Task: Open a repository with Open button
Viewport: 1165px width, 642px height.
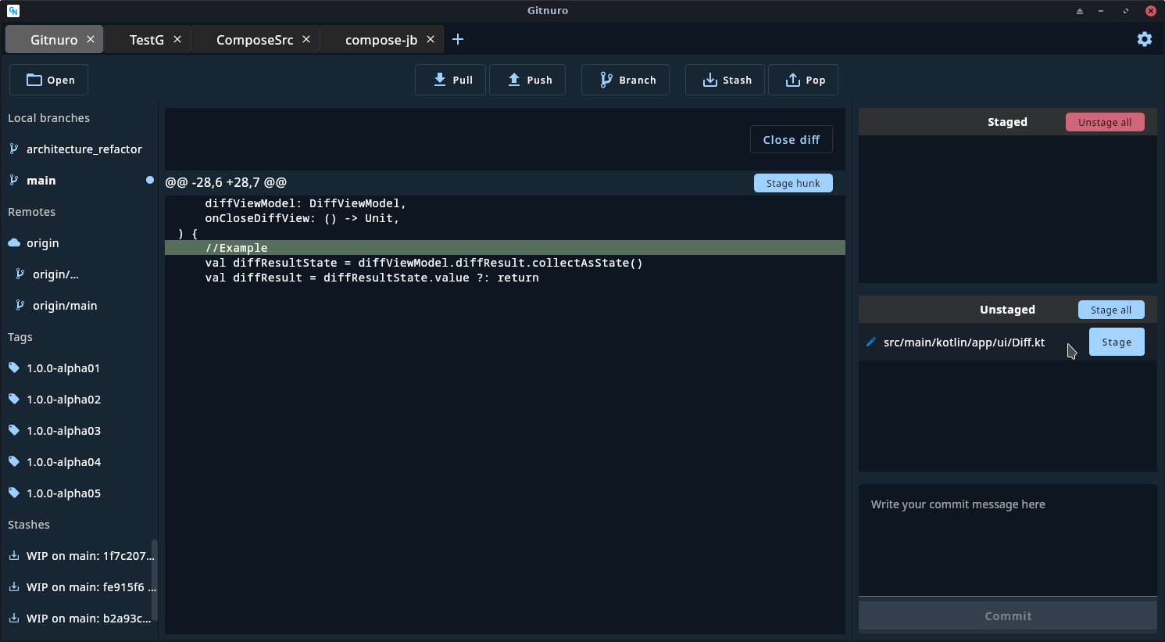Action: [x=48, y=80]
